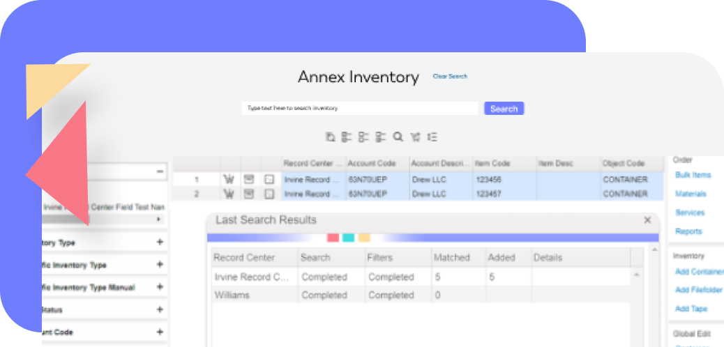Click the Search column header in the dialog
This screenshot has width=724, height=347.
331,258
